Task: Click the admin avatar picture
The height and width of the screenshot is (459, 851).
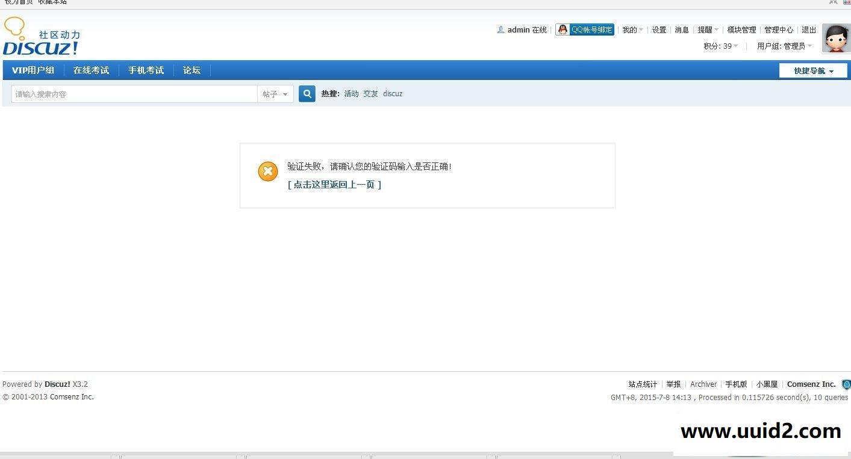Action: click(x=835, y=37)
